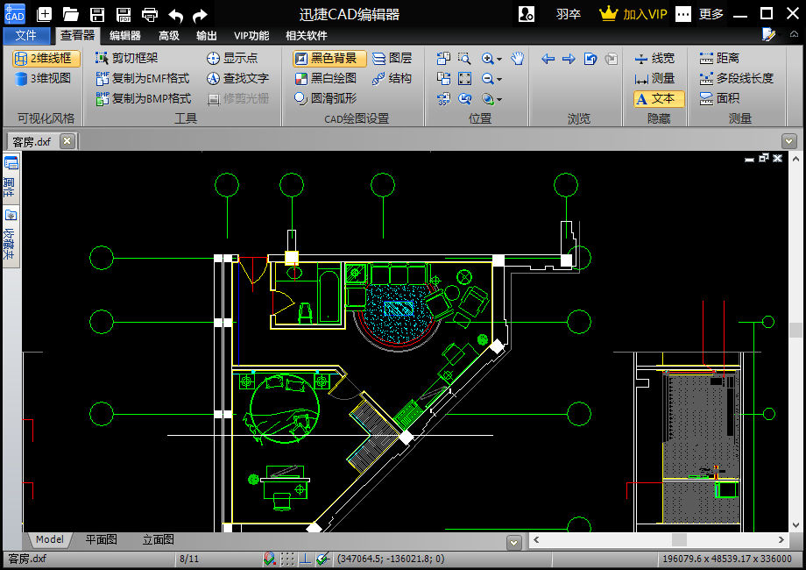Open a file with the folder icon
This screenshot has width=806, height=570.
click(70, 14)
